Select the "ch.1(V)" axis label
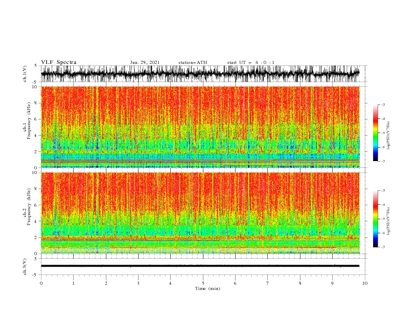The image size is (411, 318). point(25,74)
